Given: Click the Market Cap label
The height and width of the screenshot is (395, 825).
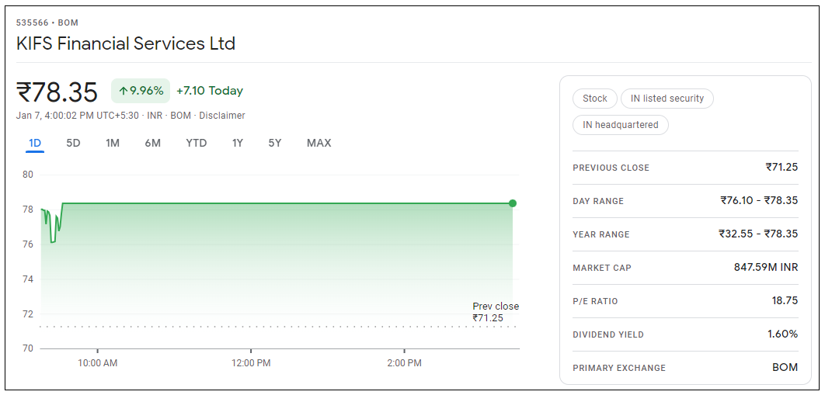Looking at the screenshot, I should coord(602,268).
